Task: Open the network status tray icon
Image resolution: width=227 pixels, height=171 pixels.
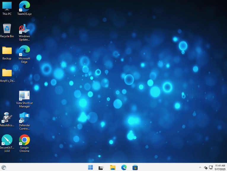Action: [211, 167]
